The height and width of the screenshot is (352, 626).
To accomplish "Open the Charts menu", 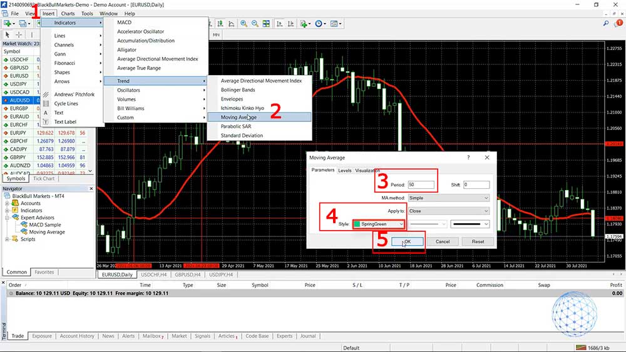I will [68, 14].
